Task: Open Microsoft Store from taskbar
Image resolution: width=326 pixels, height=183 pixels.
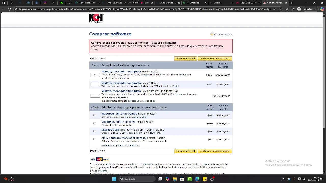Action: 182,179
